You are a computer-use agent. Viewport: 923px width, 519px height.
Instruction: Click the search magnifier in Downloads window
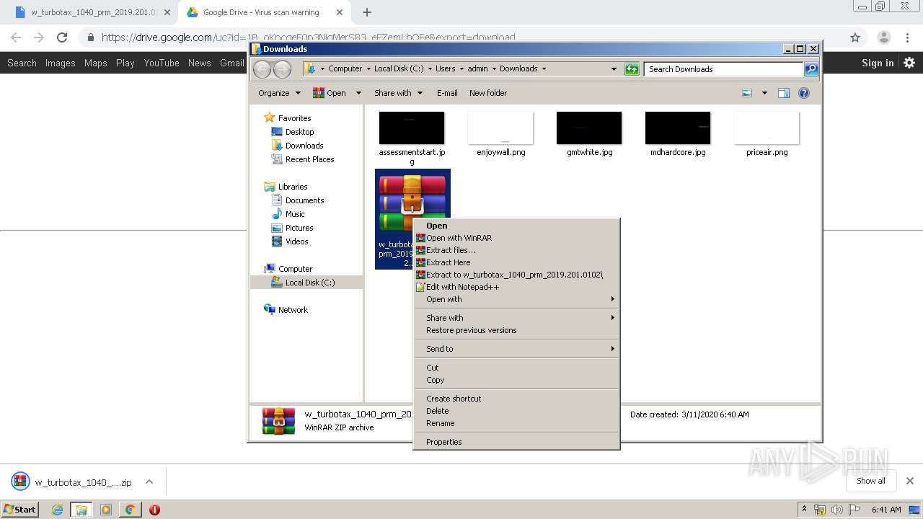pos(811,69)
